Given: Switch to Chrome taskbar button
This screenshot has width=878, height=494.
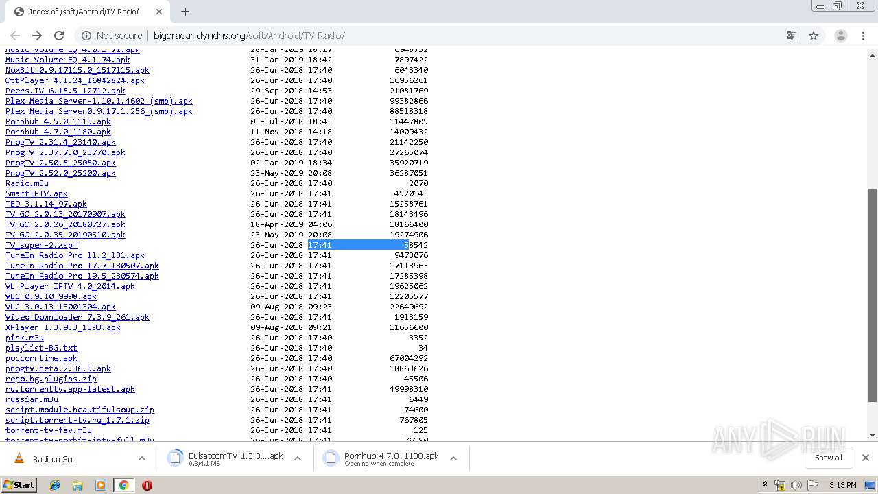Looking at the screenshot, I should pos(123,485).
